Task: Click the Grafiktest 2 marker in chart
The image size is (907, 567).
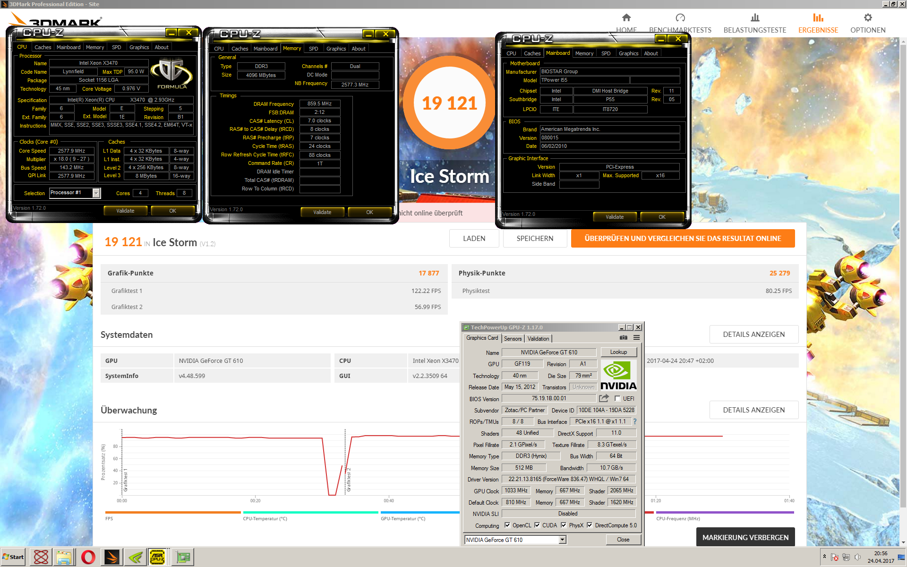Action: click(x=348, y=480)
